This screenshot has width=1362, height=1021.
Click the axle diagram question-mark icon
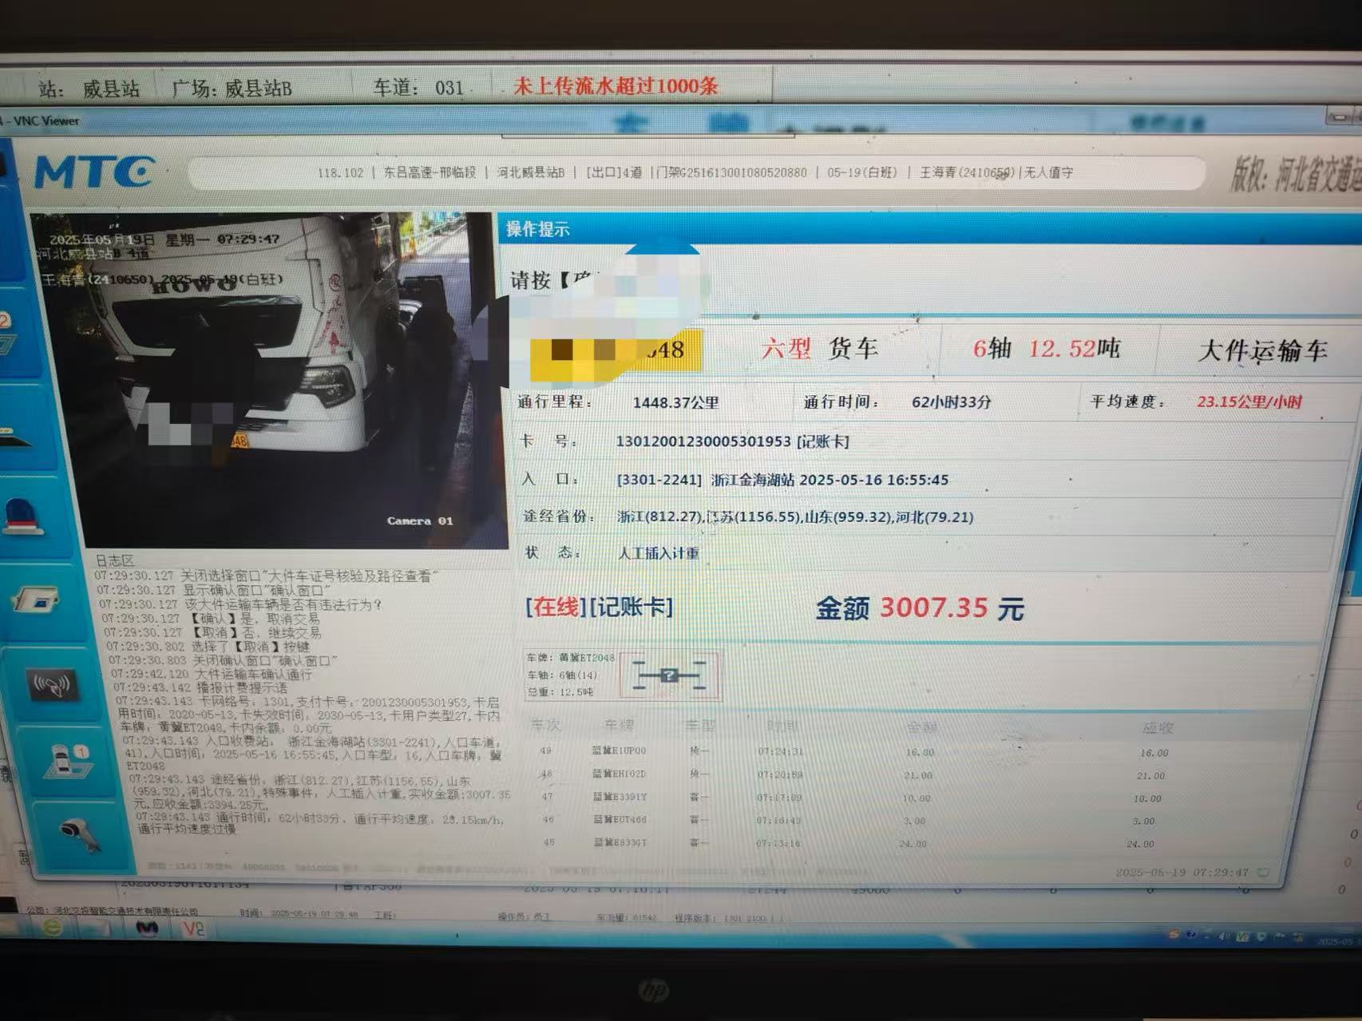point(669,675)
